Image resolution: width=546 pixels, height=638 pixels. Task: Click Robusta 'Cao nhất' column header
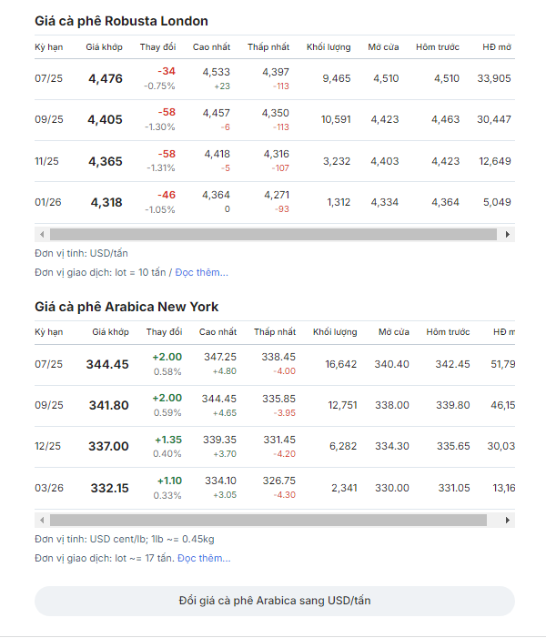[x=211, y=47]
